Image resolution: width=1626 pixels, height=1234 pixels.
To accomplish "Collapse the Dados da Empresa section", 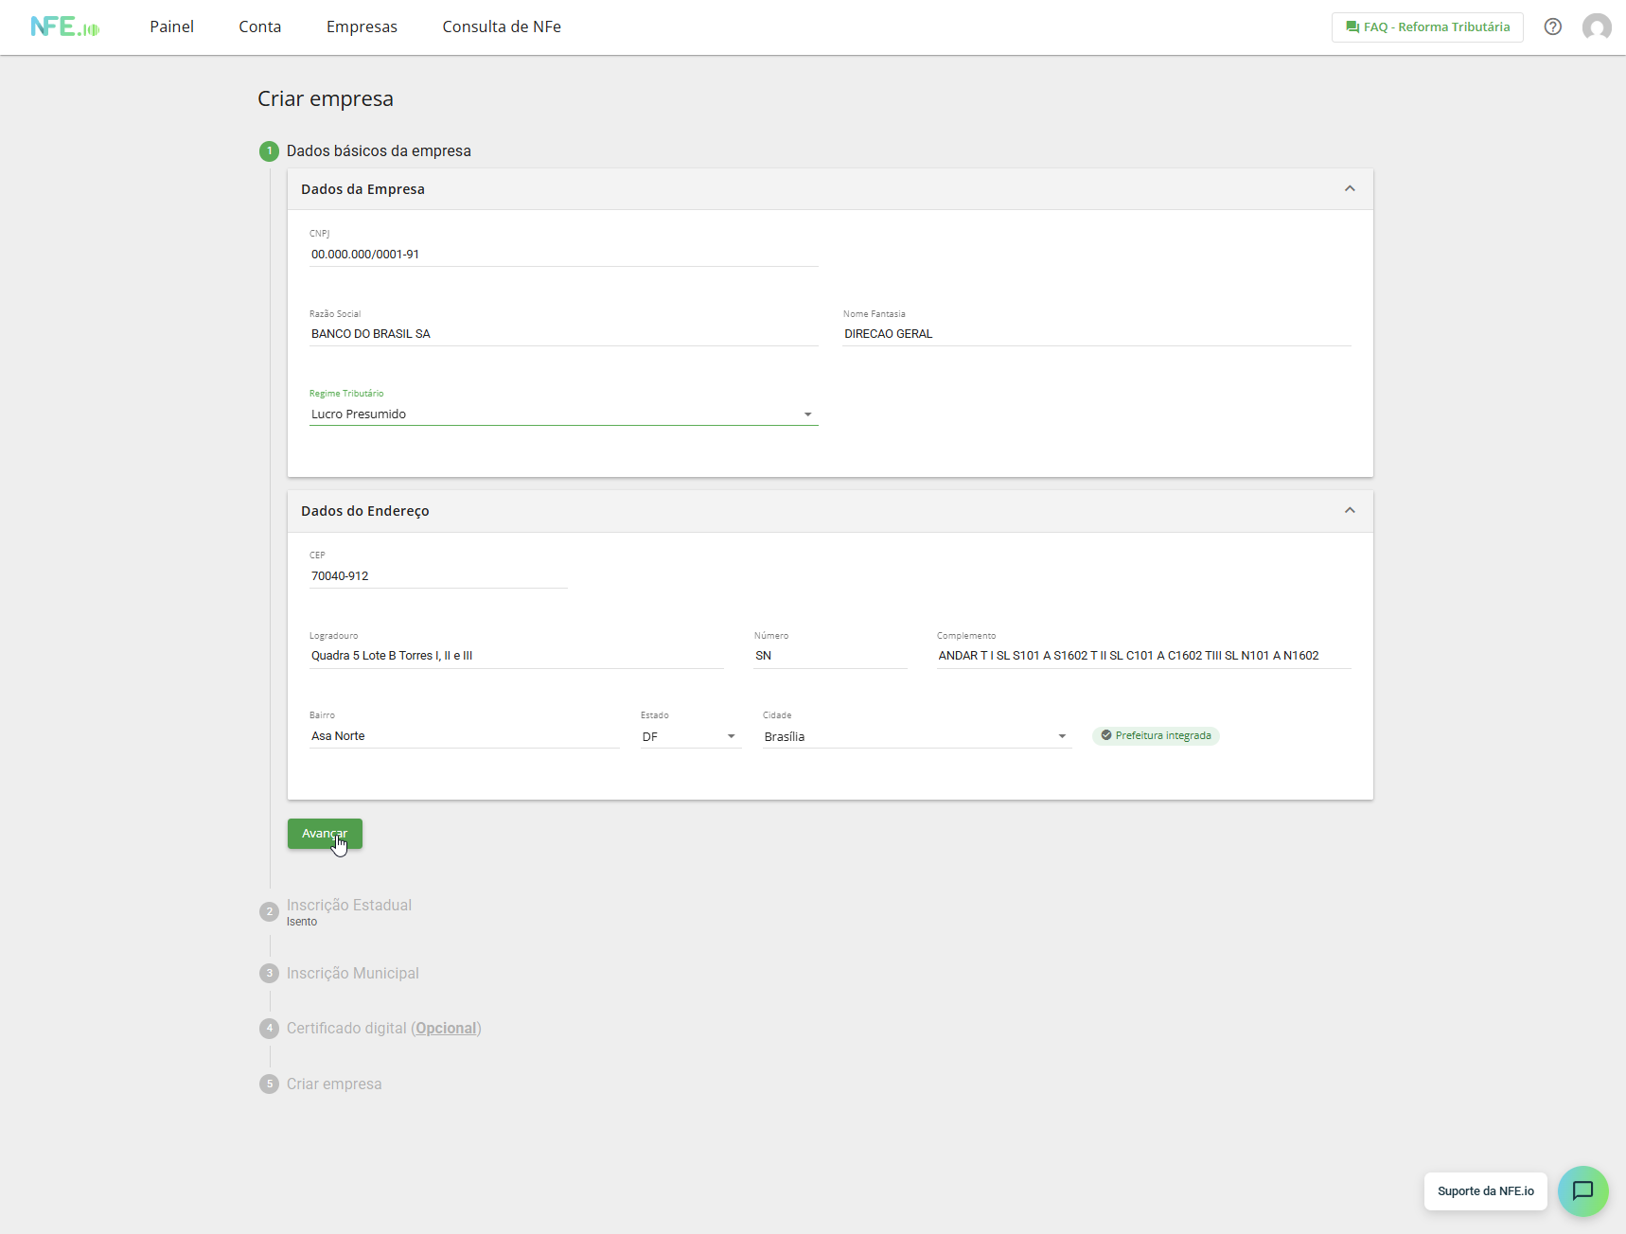I will point(1350,189).
